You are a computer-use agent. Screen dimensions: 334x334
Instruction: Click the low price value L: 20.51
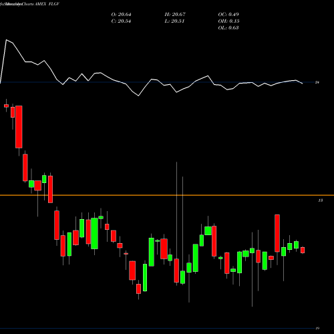pyautogui.click(x=174, y=21)
